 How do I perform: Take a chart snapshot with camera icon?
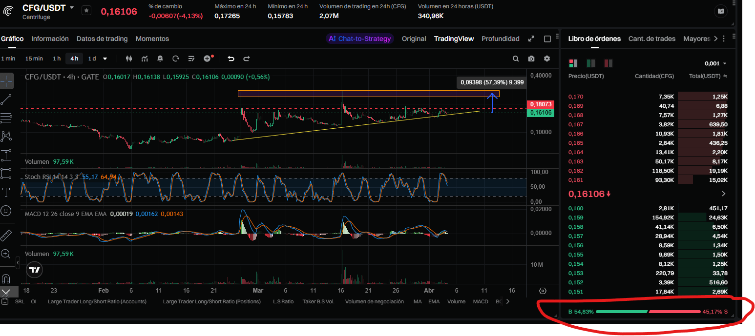pos(531,59)
